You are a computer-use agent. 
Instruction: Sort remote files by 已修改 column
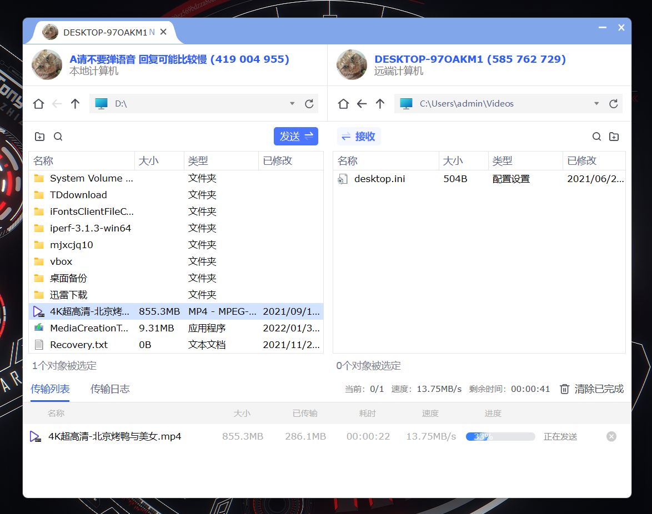(594, 161)
